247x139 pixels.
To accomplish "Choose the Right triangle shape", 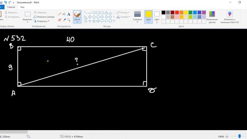I will (86, 17).
